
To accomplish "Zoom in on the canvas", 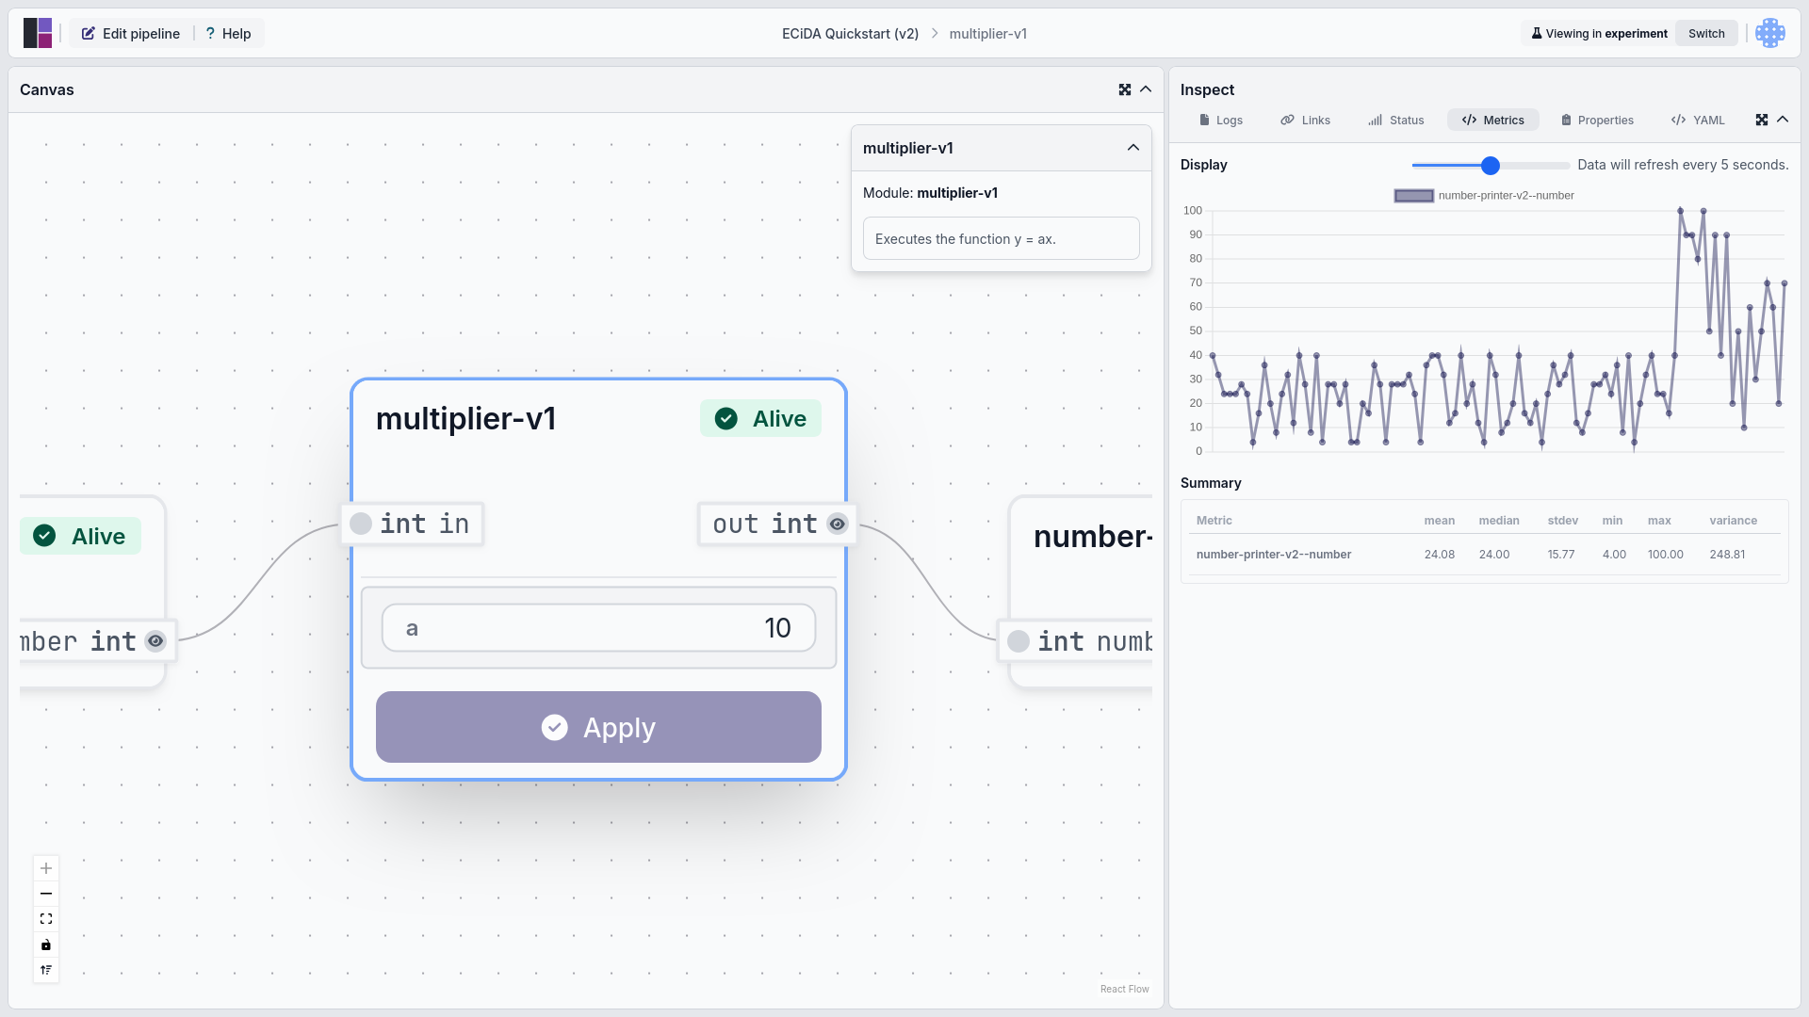I will click(x=46, y=868).
